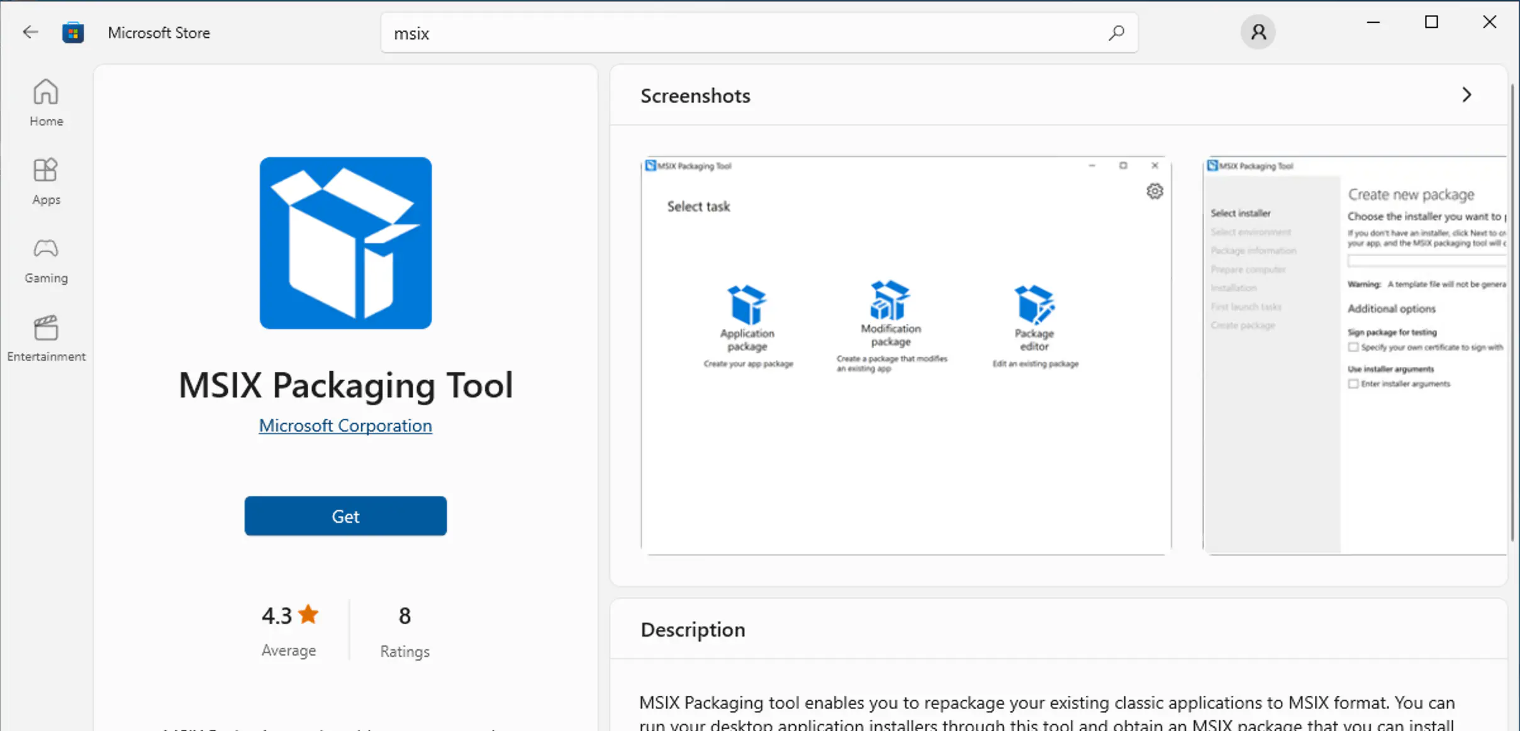Open the Microsoft Corporation publisher link
The width and height of the screenshot is (1520, 731).
(345, 425)
